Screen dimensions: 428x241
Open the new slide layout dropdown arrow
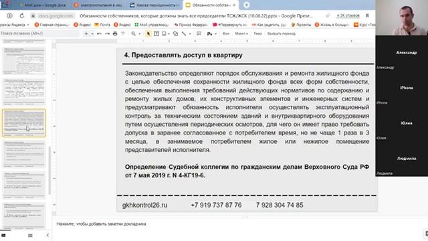coord(92,34)
